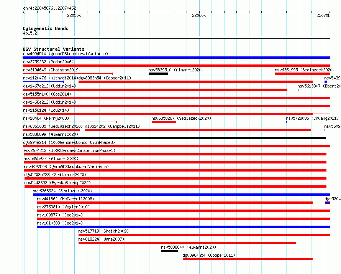341x274 pixels.
Task: Open nsv4097508 gnomADStructuralVariants label
Action: coord(66,167)
